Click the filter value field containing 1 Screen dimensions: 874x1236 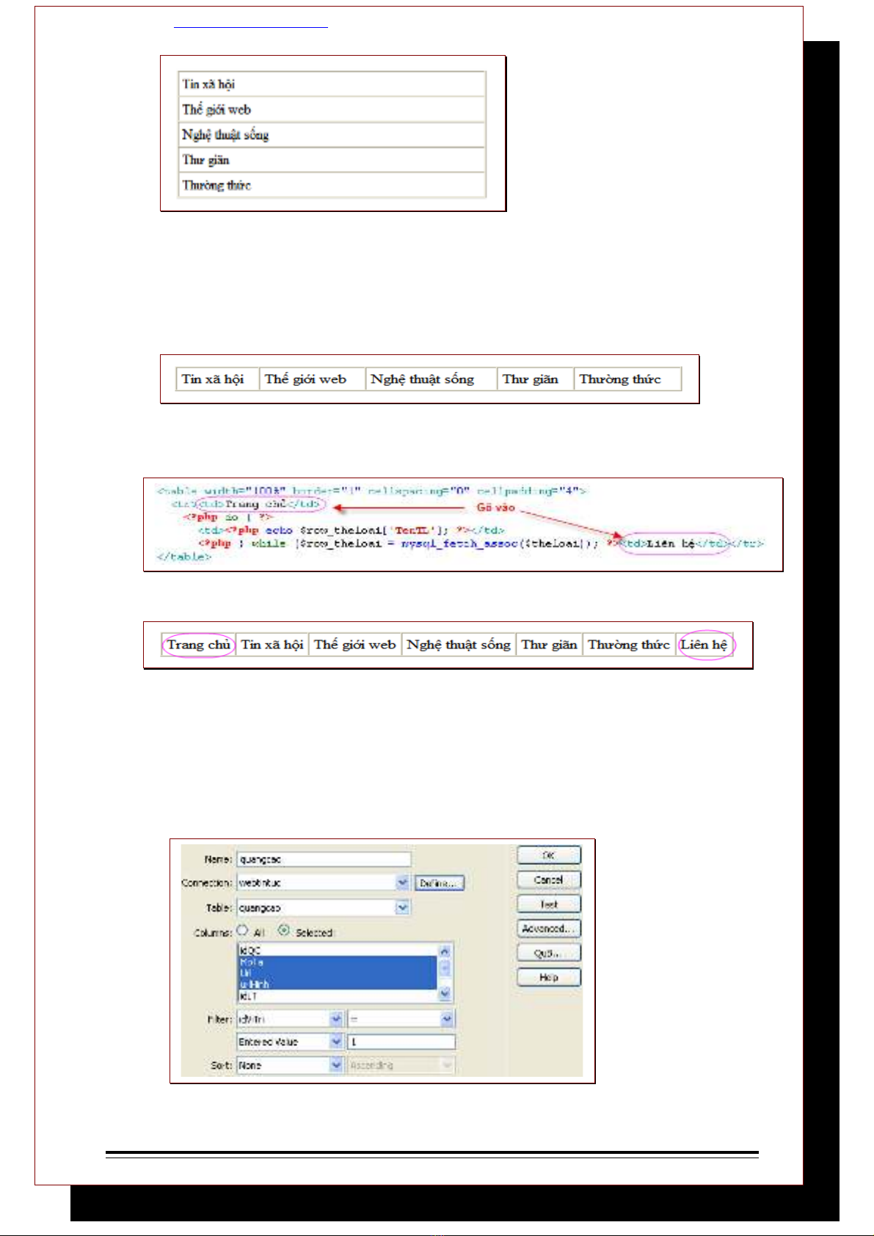click(401, 1042)
